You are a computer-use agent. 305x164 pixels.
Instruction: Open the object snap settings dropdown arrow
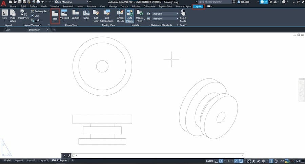tap(245, 161)
